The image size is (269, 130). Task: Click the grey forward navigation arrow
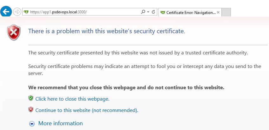tap(17, 12)
